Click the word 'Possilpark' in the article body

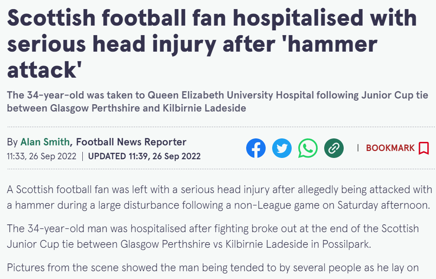346,244
